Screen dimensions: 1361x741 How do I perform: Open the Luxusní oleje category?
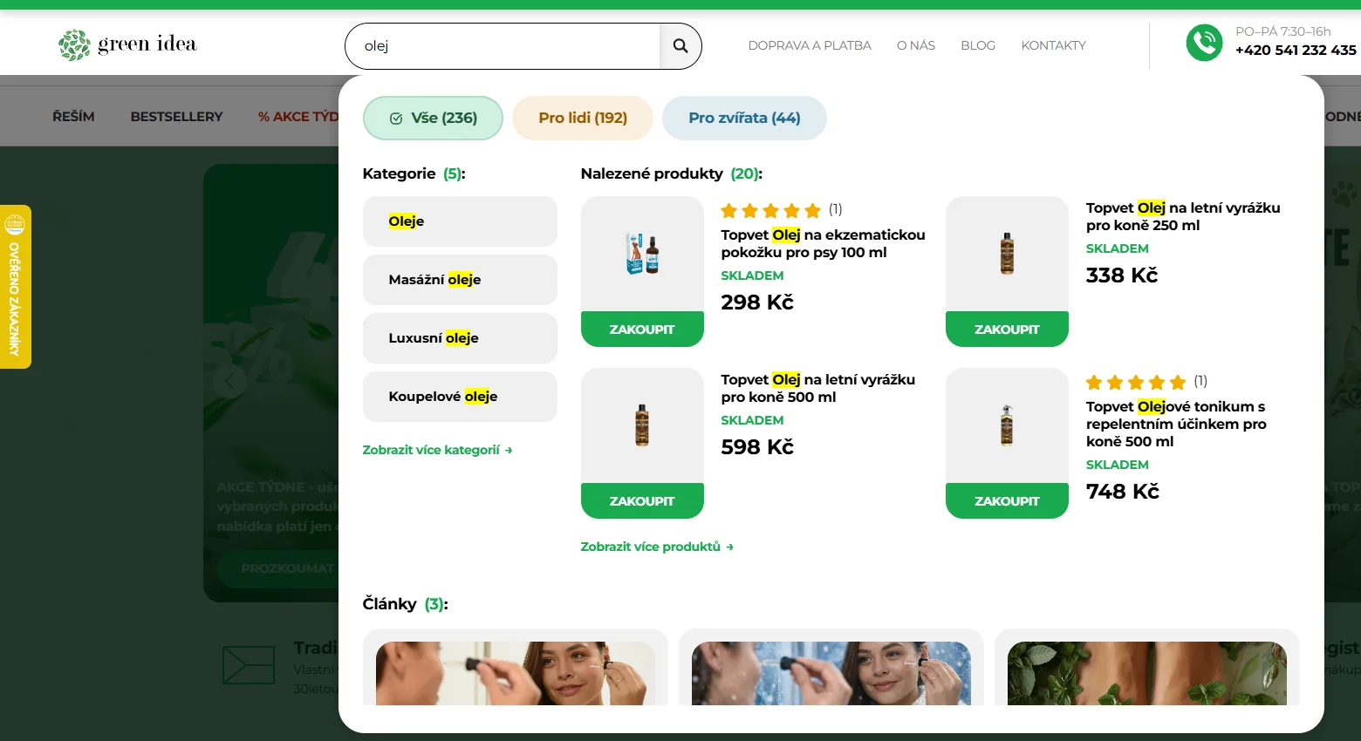[460, 338]
